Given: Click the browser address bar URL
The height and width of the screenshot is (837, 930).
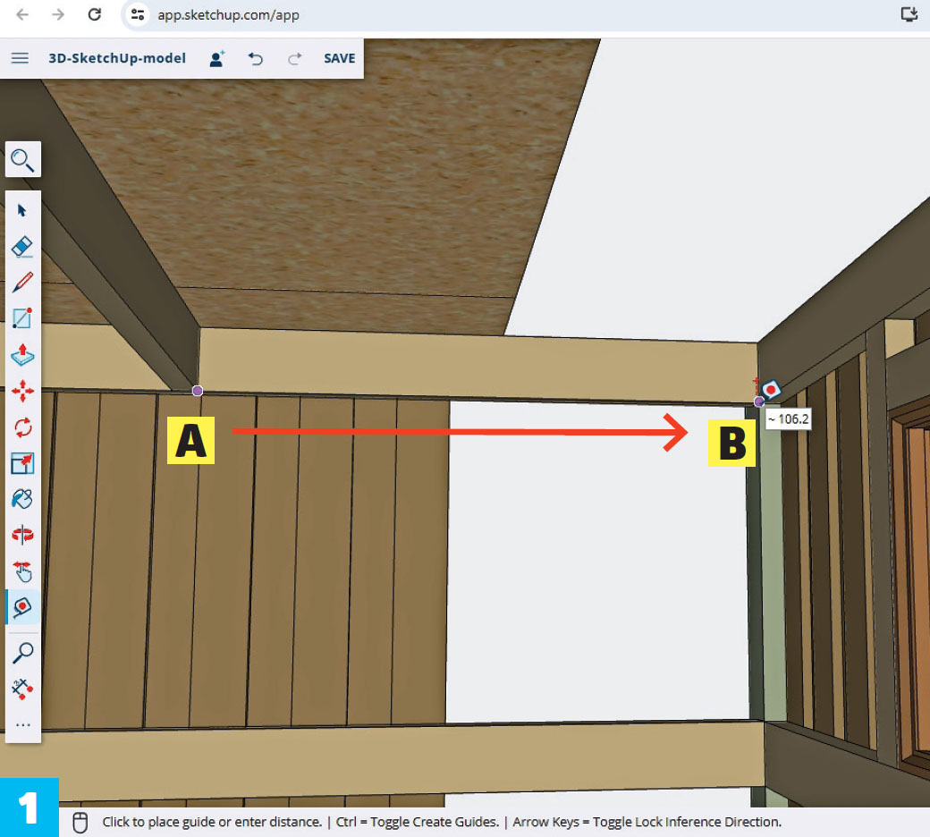Looking at the screenshot, I should (228, 15).
